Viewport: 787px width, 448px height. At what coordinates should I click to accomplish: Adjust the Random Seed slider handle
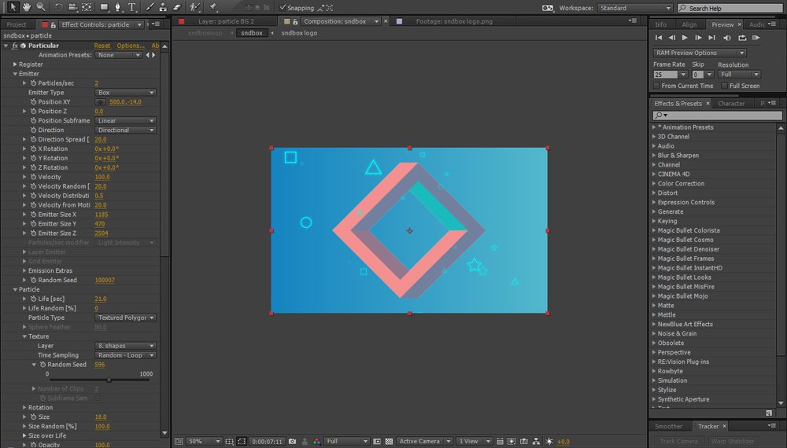pyautogui.click(x=109, y=380)
